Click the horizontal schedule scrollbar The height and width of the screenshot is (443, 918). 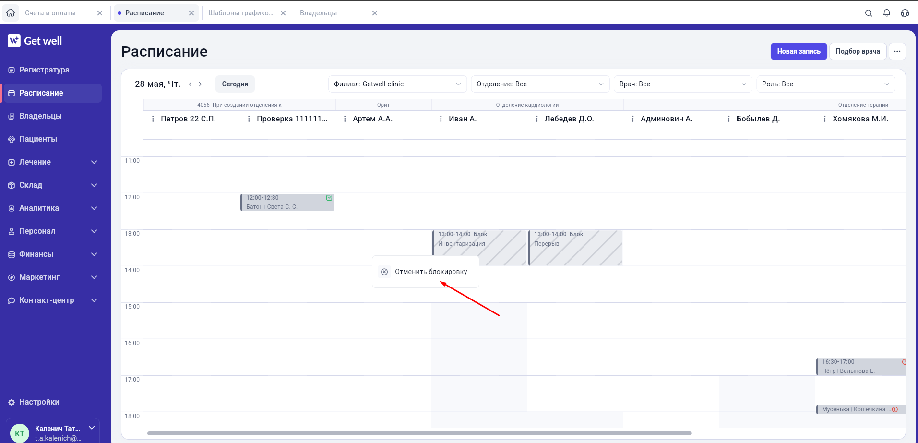click(x=419, y=433)
